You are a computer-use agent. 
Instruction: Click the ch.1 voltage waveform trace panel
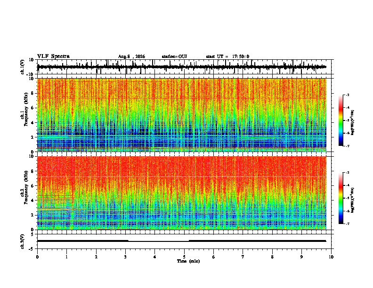click(x=184, y=67)
